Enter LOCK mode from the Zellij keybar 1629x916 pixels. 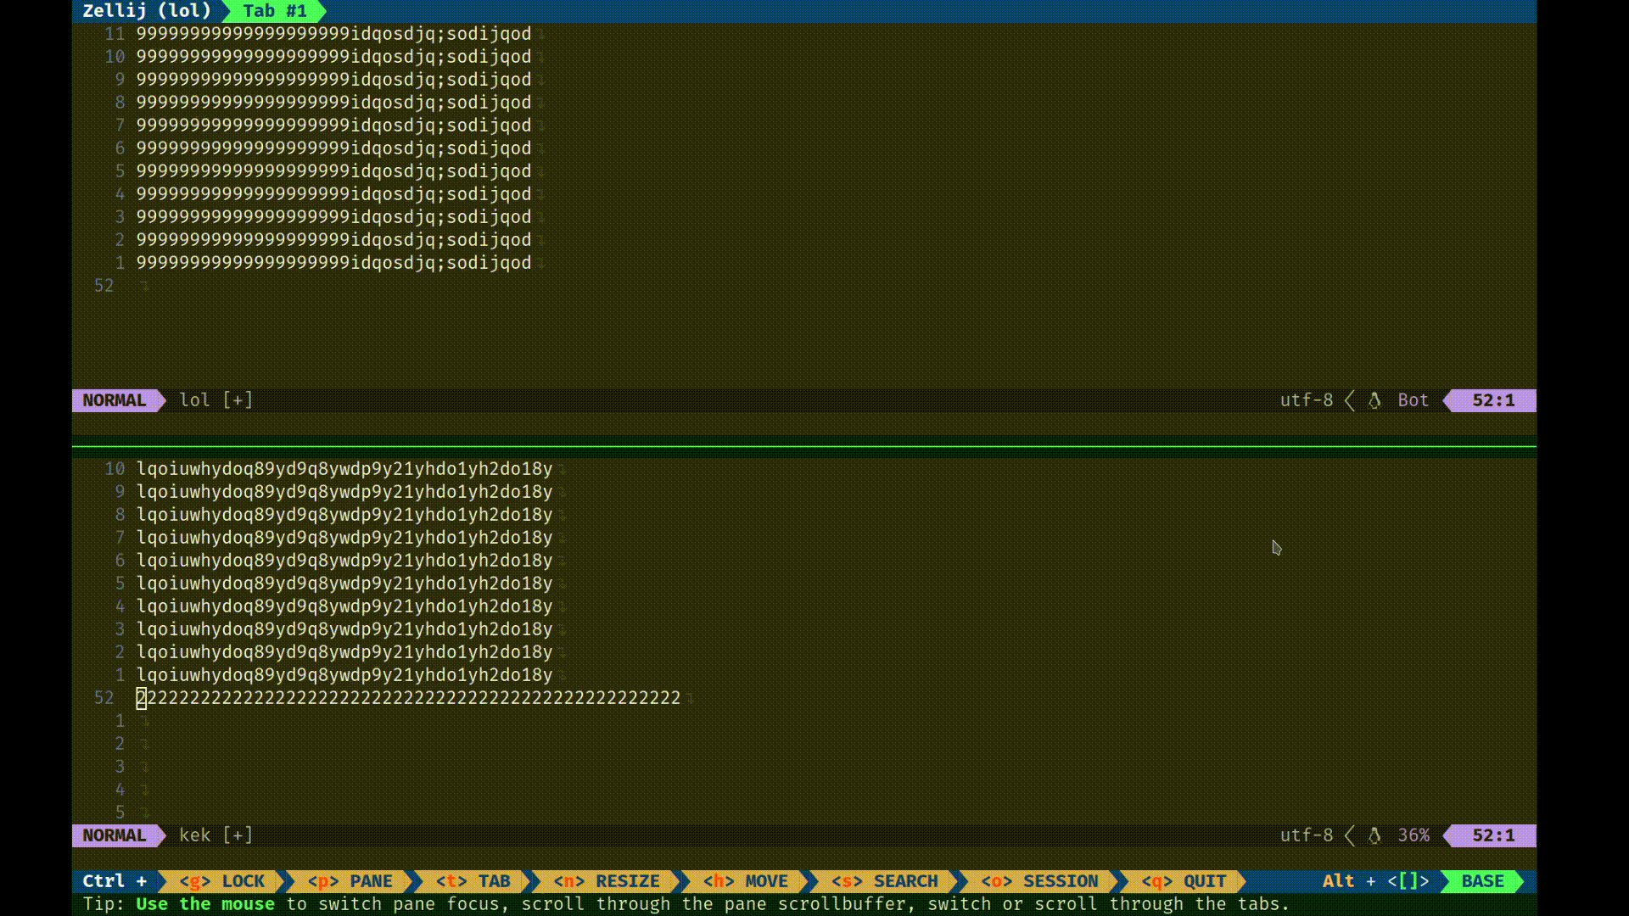click(244, 881)
